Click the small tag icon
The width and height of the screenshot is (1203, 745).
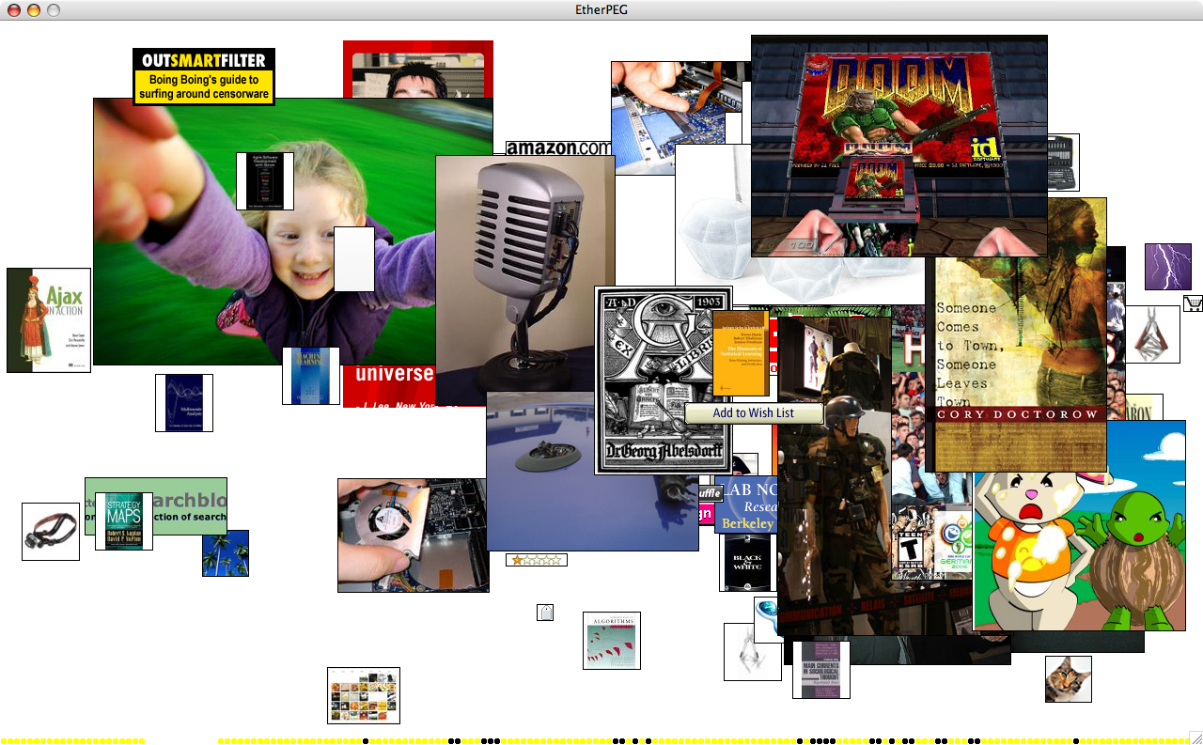(545, 613)
